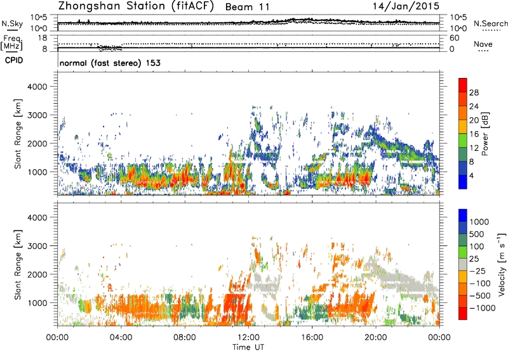Select the power panel "Slant Range [km]" label
The width and height of the screenshot is (508, 351).
pos(18,134)
